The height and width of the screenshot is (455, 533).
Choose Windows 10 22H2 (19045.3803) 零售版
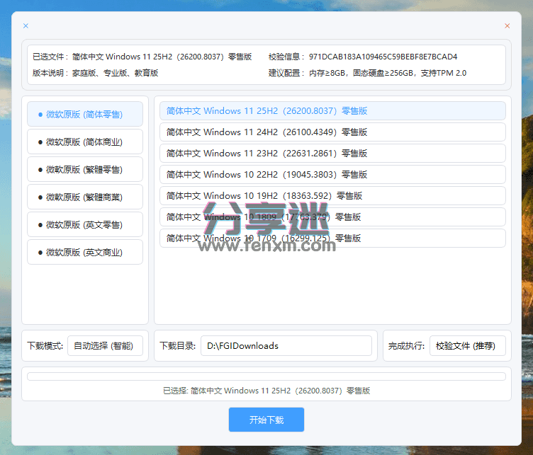(332, 174)
